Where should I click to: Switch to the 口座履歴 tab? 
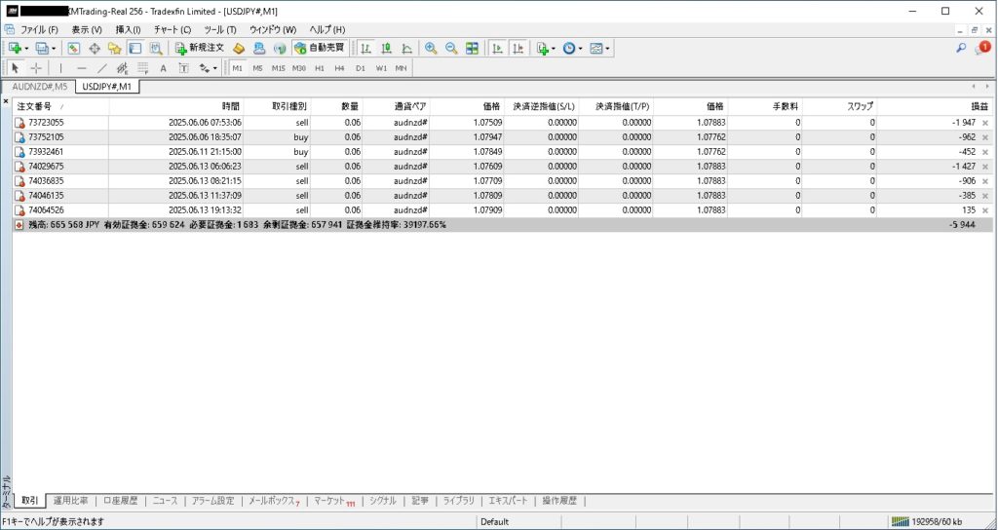122,501
